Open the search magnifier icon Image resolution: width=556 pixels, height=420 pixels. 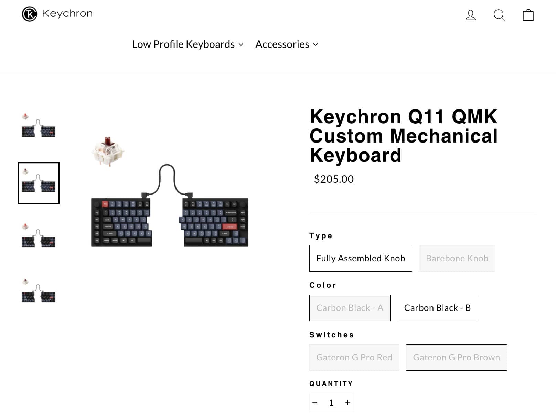[x=499, y=15]
